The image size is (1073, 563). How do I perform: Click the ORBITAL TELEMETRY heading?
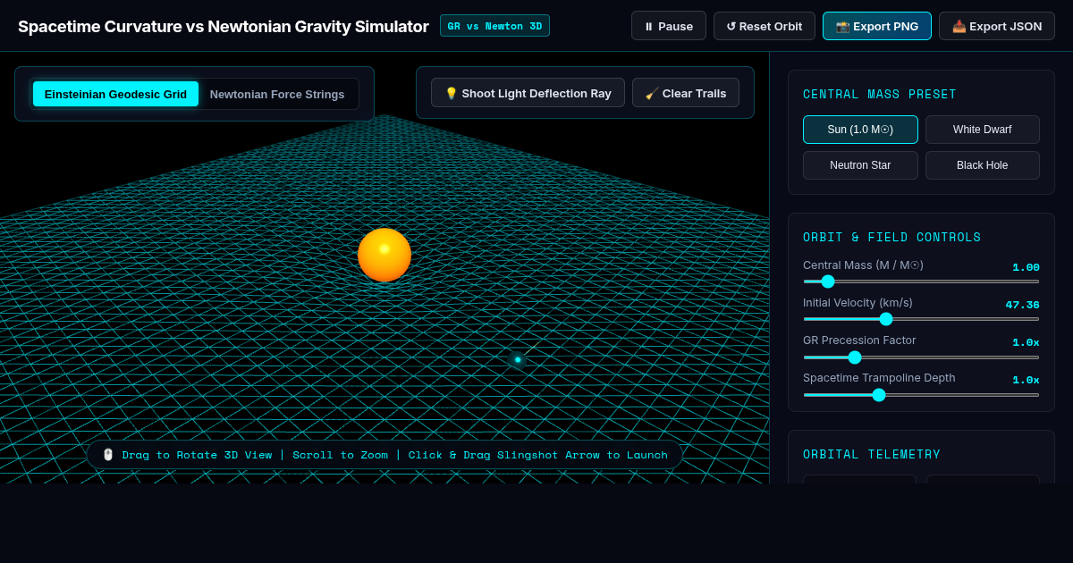coord(872,455)
